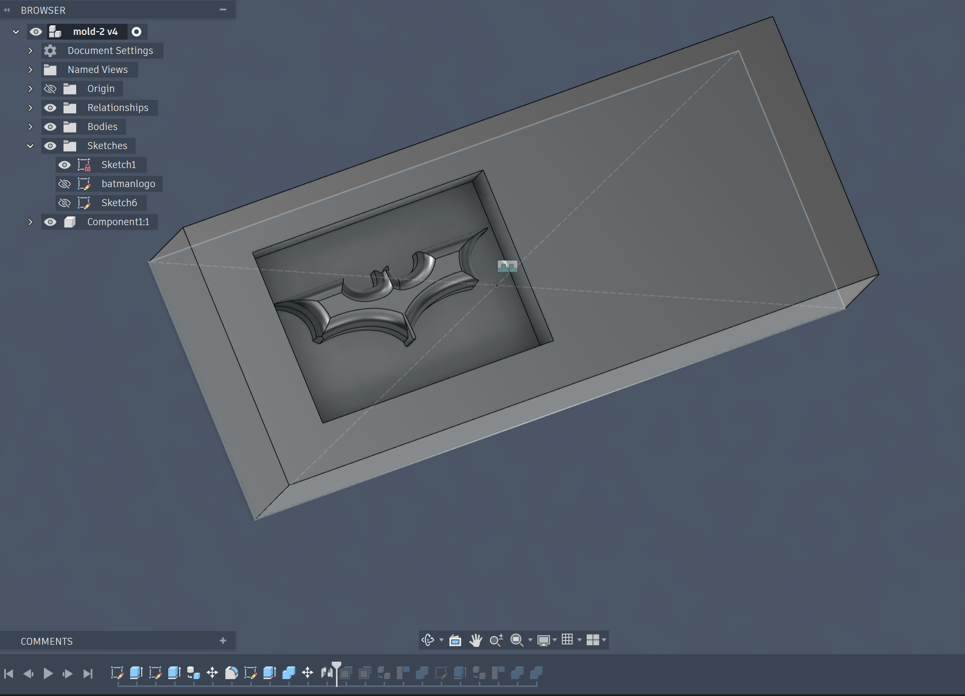This screenshot has height=696, width=965.
Task: Collapse the mold-2 v4 root node
Action: [16, 32]
